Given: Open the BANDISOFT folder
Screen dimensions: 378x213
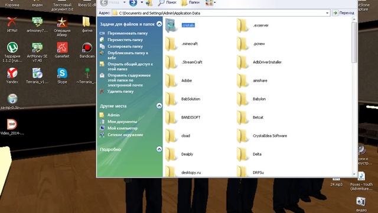Looking at the screenshot, I should click(x=183, y=117).
